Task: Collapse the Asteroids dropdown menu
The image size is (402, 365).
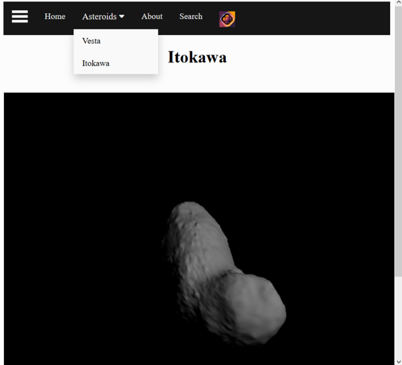Action: pos(103,17)
